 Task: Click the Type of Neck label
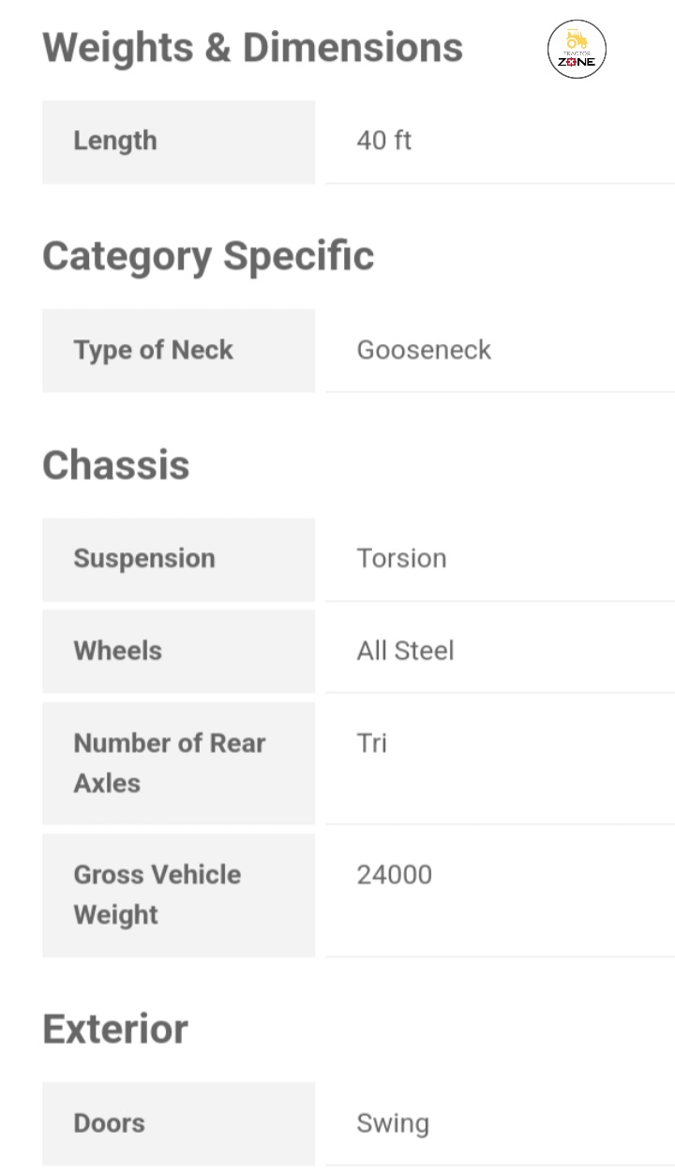coord(154,350)
